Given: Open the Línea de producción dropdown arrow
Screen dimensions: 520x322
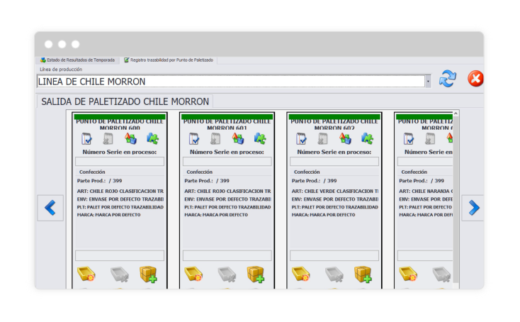Looking at the screenshot, I should pos(428,82).
